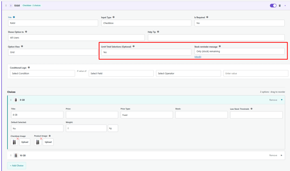
Task: Open the Is Required dropdown
Action: click(239, 23)
